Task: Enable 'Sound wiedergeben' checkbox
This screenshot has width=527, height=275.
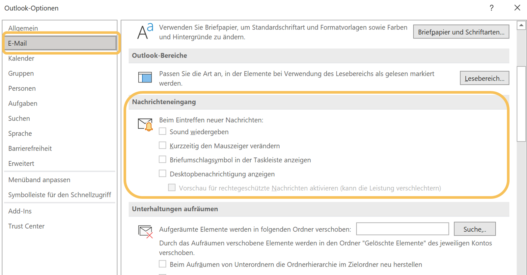Action: click(x=162, y=131)
